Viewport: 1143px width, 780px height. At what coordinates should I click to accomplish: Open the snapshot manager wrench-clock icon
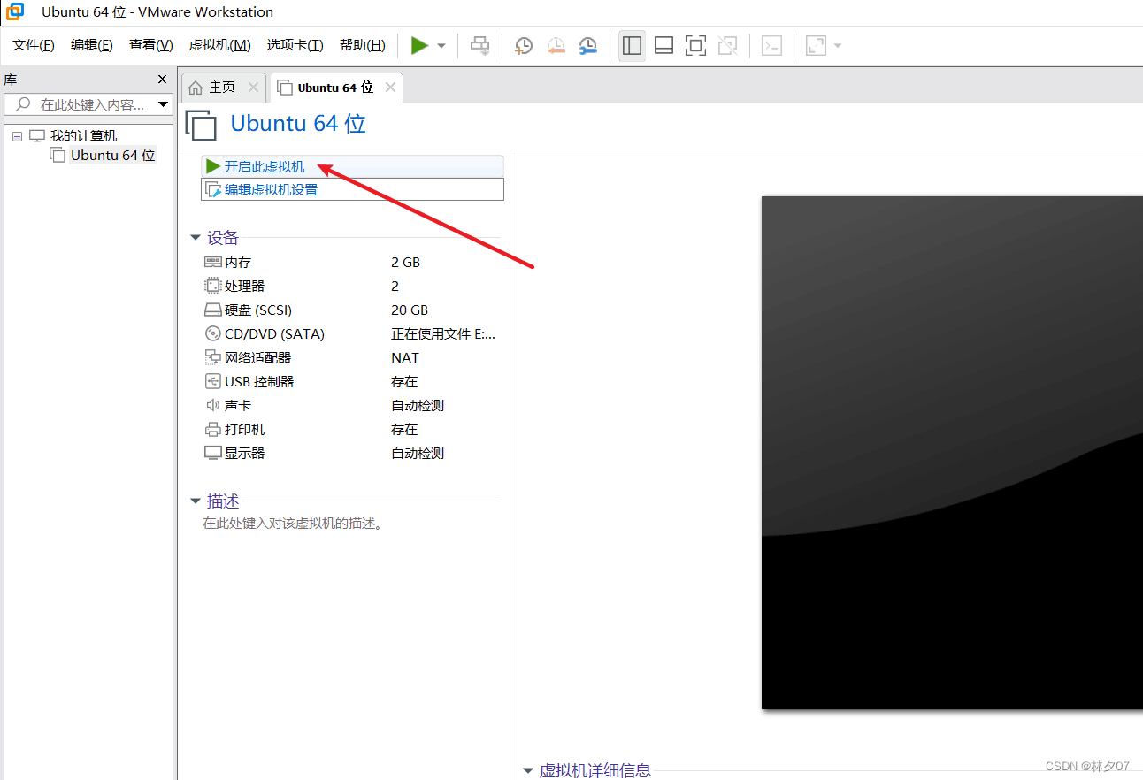tap(587, 45)
